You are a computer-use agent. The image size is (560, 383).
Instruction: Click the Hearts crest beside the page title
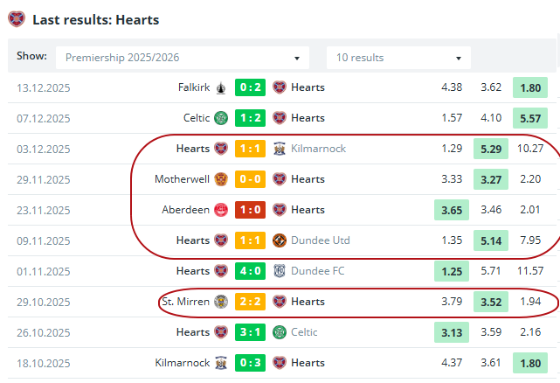tap(17, 18)
